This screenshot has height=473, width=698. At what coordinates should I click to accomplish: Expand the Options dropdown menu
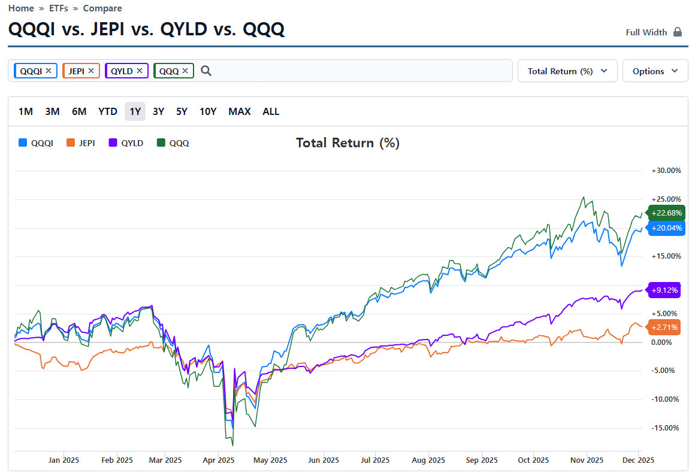click(x=655, y=71)
